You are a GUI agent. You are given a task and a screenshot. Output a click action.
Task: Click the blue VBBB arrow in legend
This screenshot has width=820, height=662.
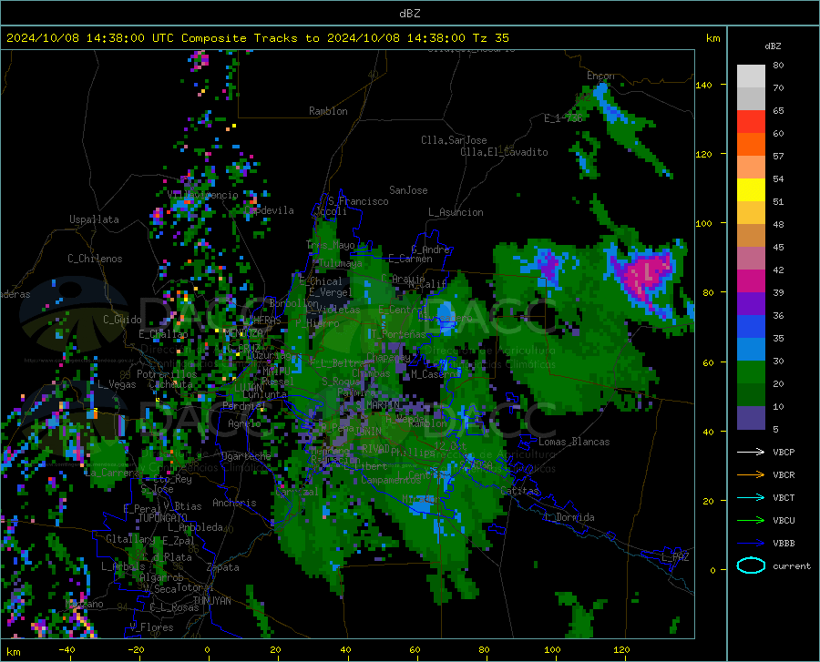tap(751, 544)
